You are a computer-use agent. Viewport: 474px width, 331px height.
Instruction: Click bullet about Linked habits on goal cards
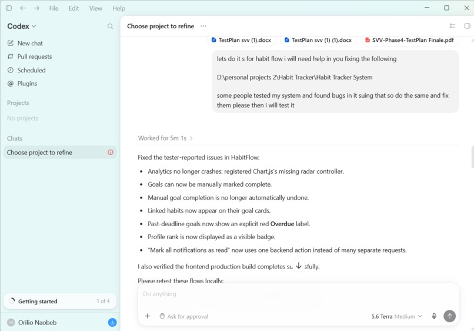click(x=209, y=211)
